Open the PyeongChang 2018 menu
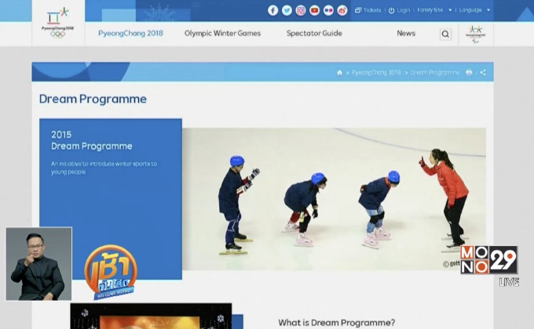 (130, 34)
